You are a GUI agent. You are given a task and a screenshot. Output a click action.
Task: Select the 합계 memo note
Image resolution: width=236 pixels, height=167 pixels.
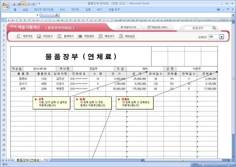(93, 103)
